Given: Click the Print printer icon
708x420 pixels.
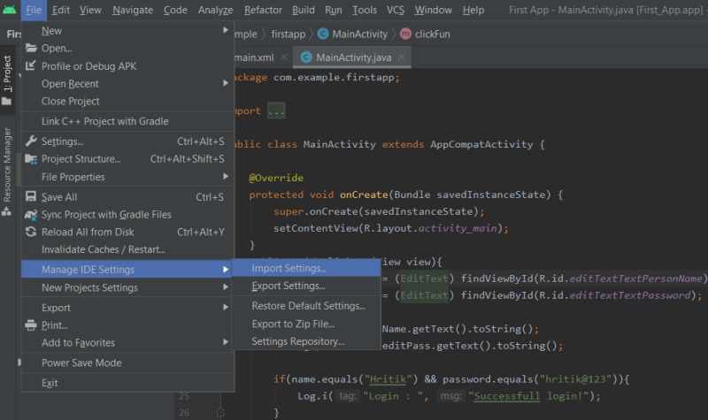Looking at the screenshot, I should tap(31, 325).
